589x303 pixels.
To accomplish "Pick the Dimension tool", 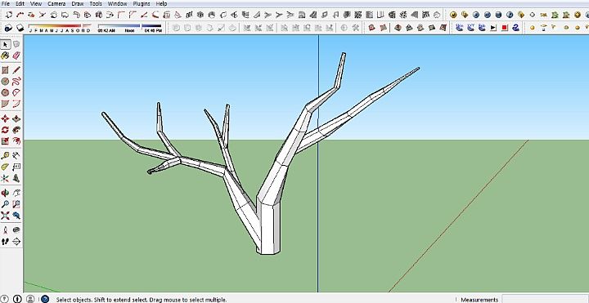I will tap(16, 156).
